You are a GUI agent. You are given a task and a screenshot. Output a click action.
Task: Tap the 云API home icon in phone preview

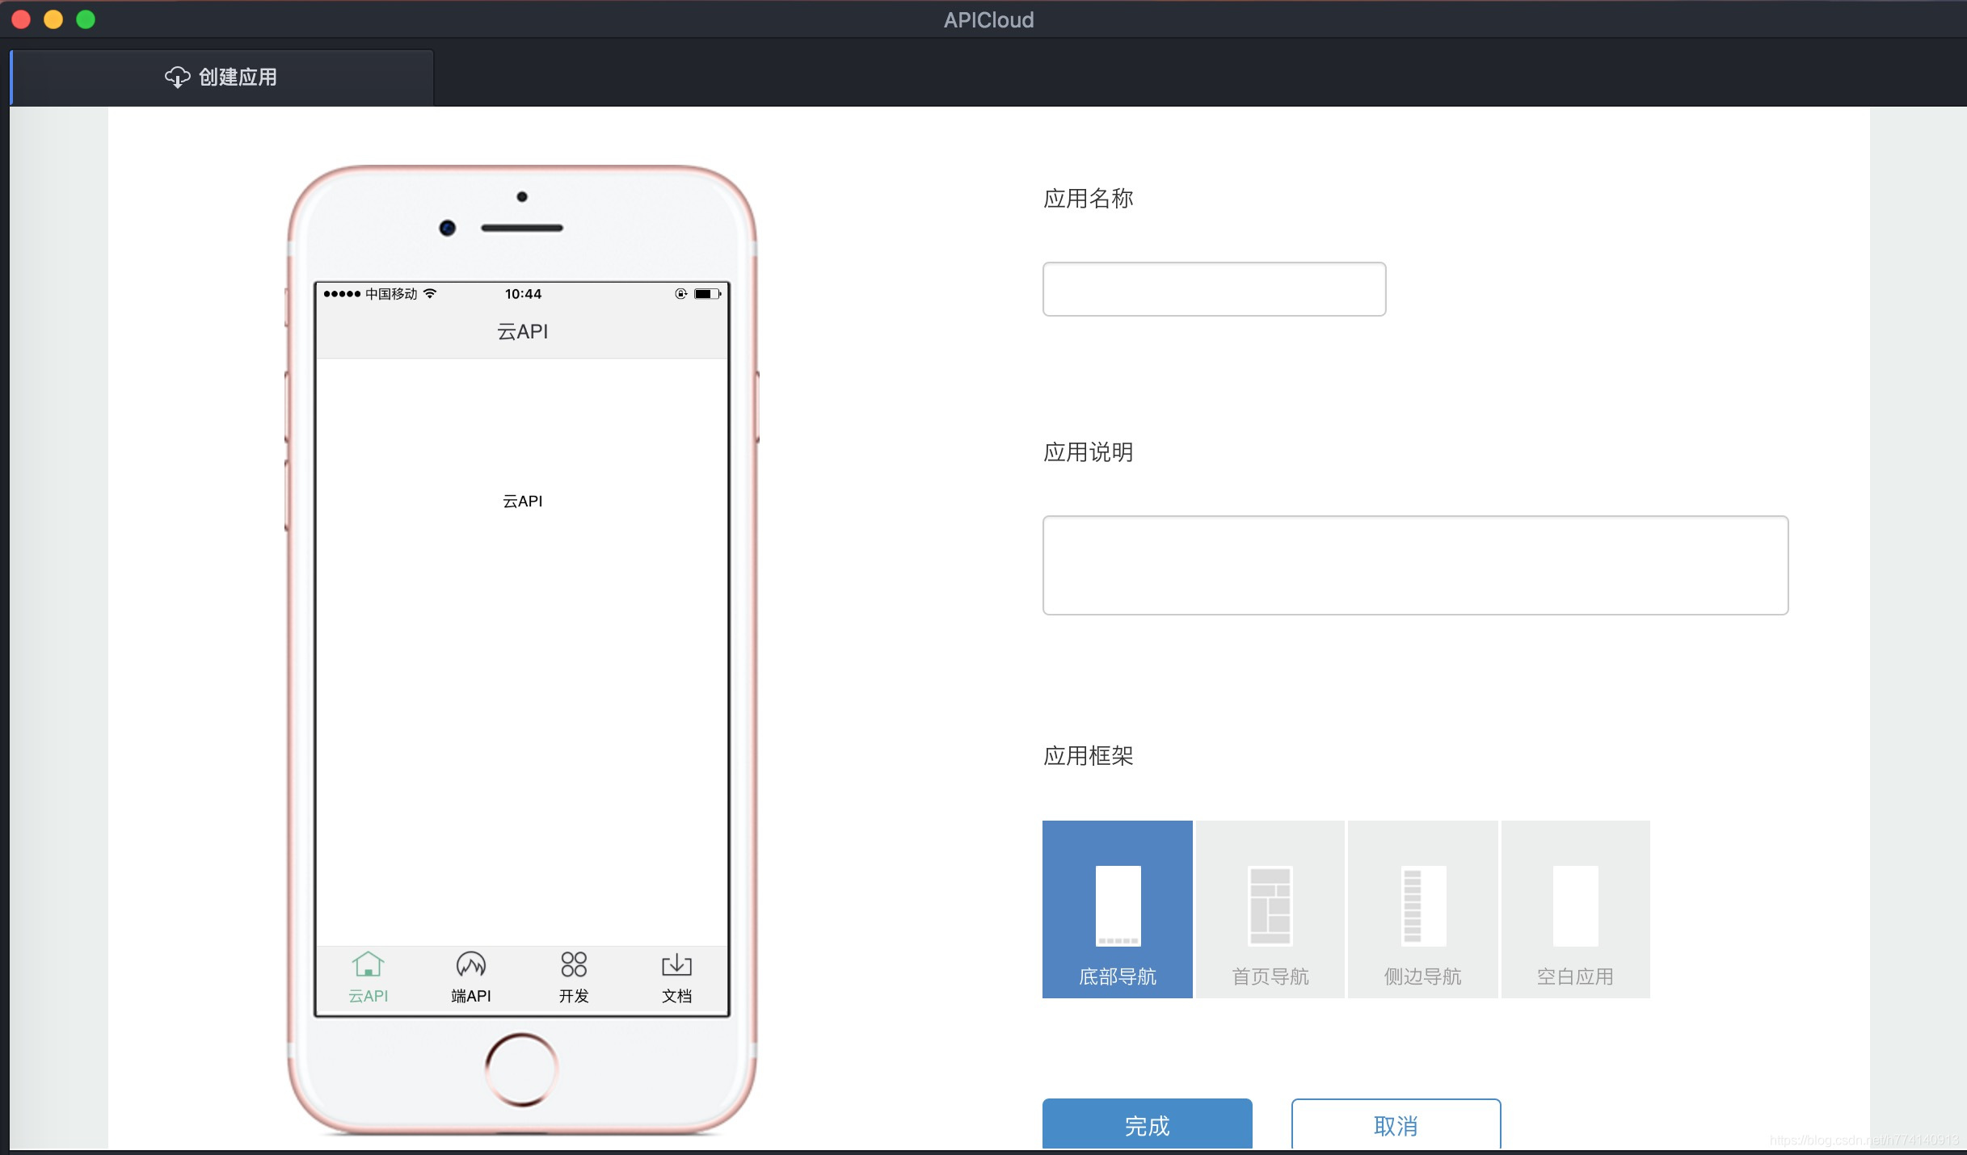point(368,964)
